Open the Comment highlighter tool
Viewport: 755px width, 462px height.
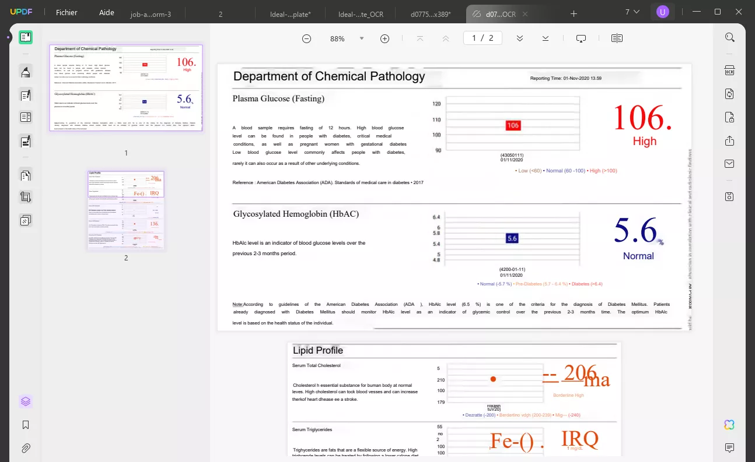(x=26, y=72)
